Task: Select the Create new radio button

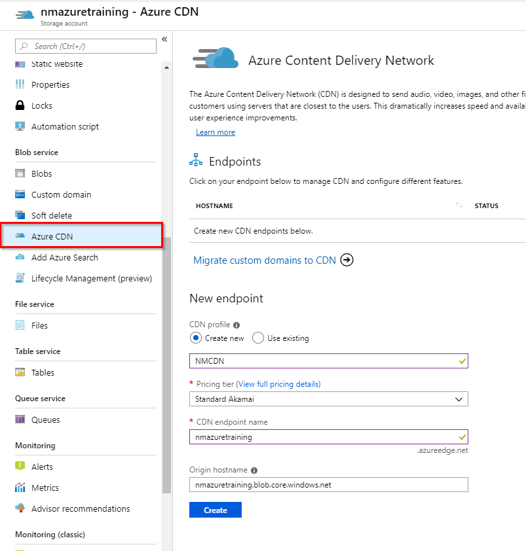Action: point(195,338)
